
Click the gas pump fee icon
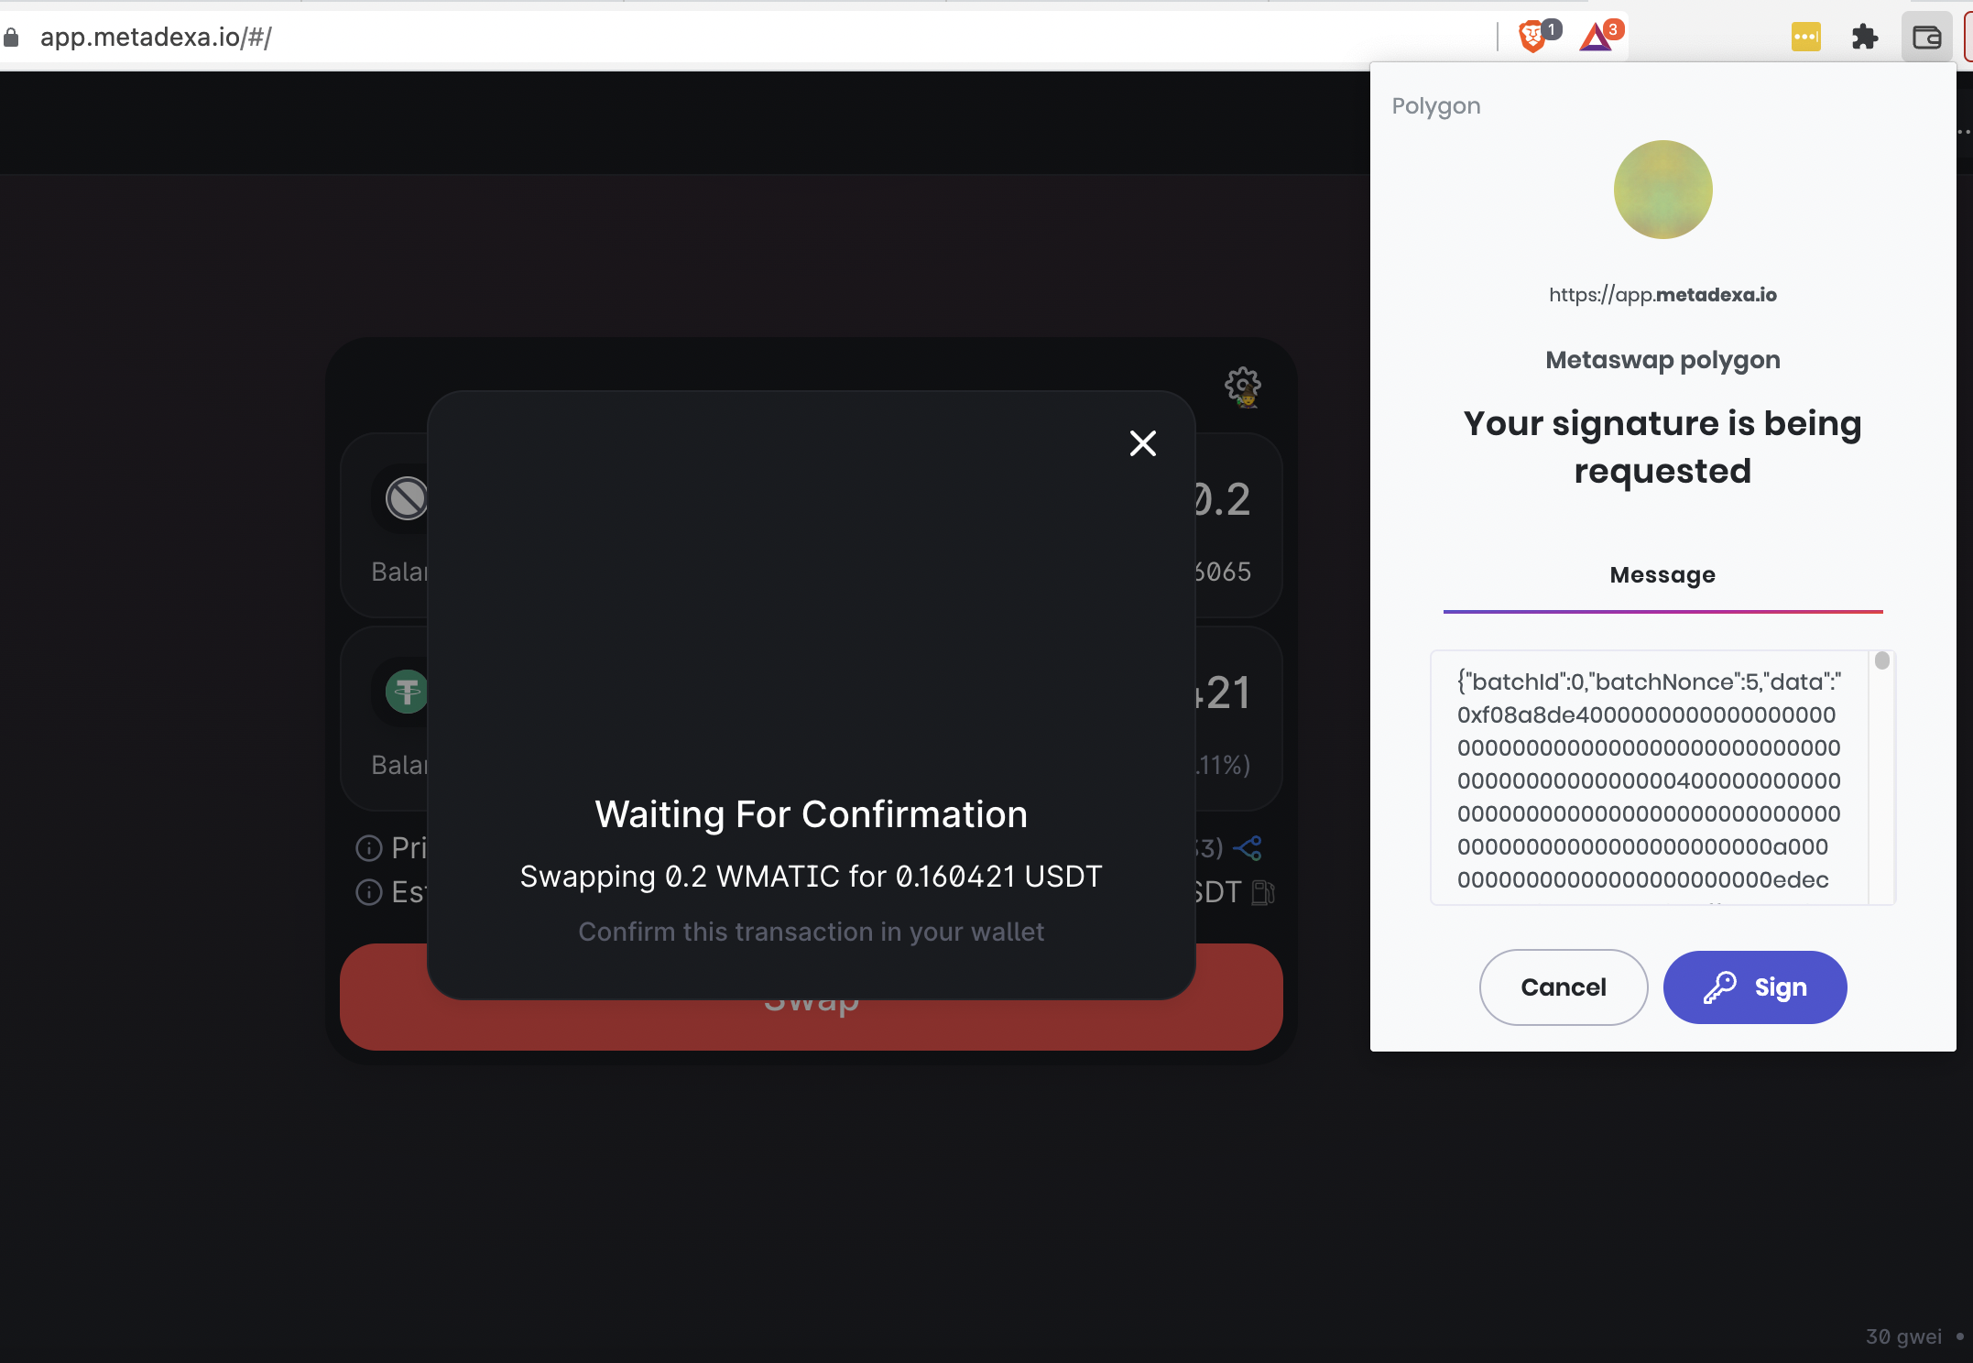point(1263,892)
